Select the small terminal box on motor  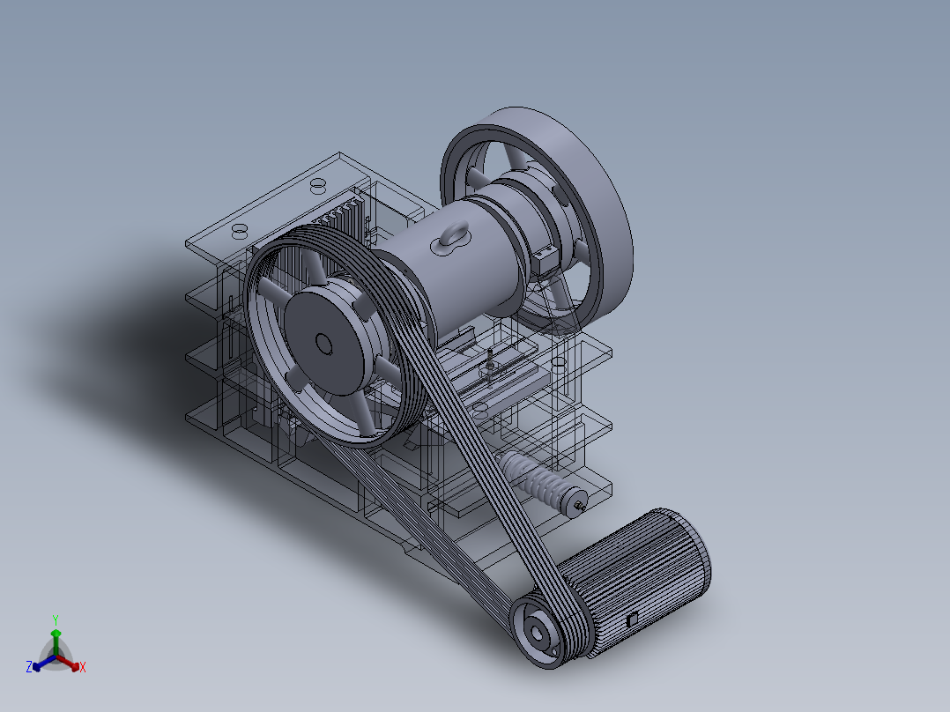click(x=631, y=619)
